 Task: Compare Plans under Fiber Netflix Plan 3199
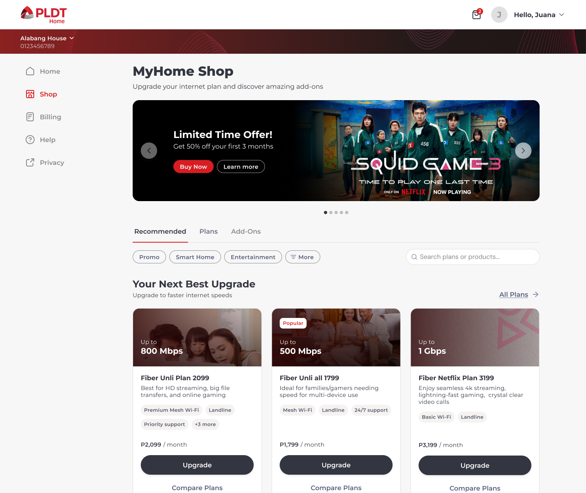coord(475,488)
